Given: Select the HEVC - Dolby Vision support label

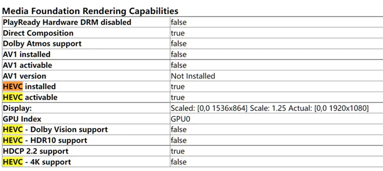Looking at the screenshot, I should 55,130.
